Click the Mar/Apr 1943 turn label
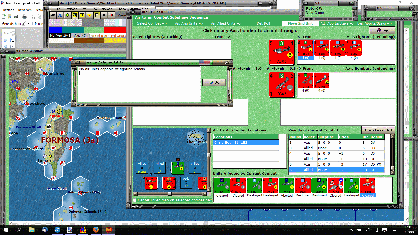 pos(60,36)
